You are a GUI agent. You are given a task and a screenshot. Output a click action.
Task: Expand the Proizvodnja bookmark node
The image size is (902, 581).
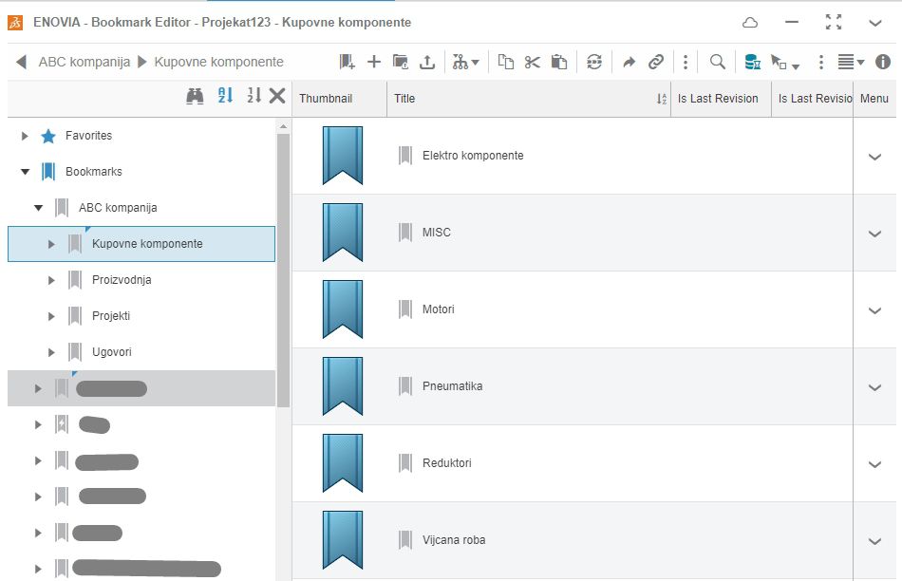[x=51, y=279]
